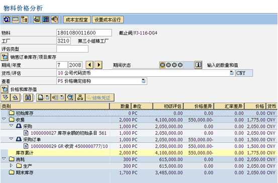Image resolution: width=278 pixels, height=183 pixels.
Task: Click the 成本主控室 button
Action: tap(77, 20)
